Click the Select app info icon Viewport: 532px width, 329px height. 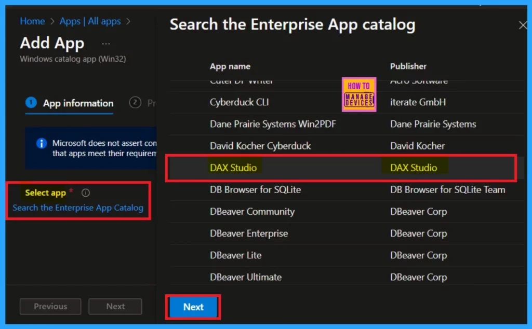(86, 193)
